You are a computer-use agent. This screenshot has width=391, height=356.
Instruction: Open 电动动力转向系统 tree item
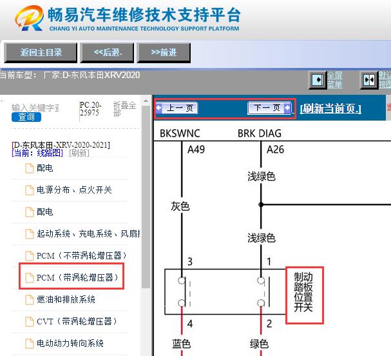tap(70, 343)
